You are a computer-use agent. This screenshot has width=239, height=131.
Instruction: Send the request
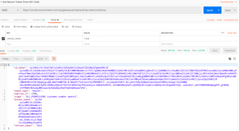(210, 10)
